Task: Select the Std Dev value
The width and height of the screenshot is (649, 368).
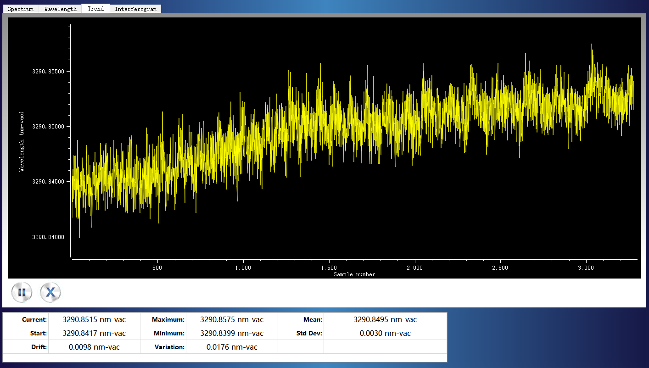Action: [385, 333]
